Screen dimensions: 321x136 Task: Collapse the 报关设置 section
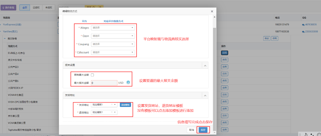[205, 65]
